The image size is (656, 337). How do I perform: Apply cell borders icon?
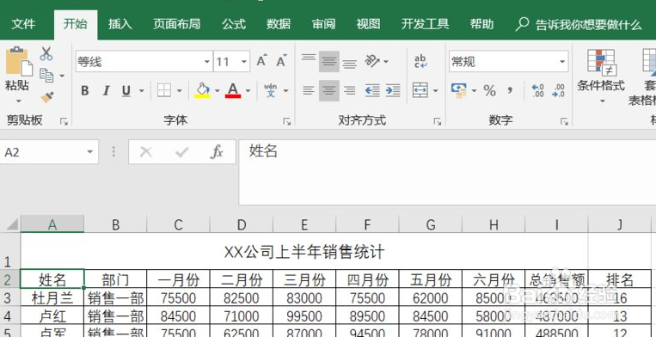(164, 90)
